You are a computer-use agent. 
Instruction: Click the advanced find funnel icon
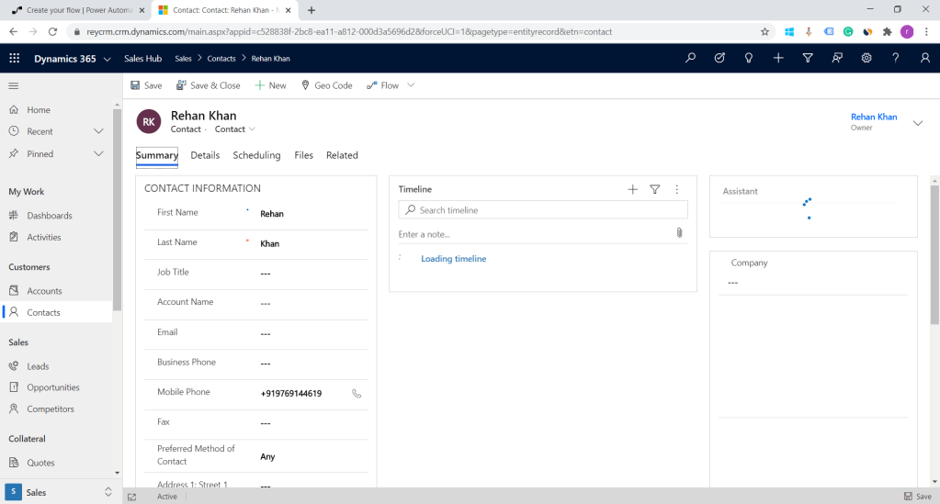click(x=808, y=58)
